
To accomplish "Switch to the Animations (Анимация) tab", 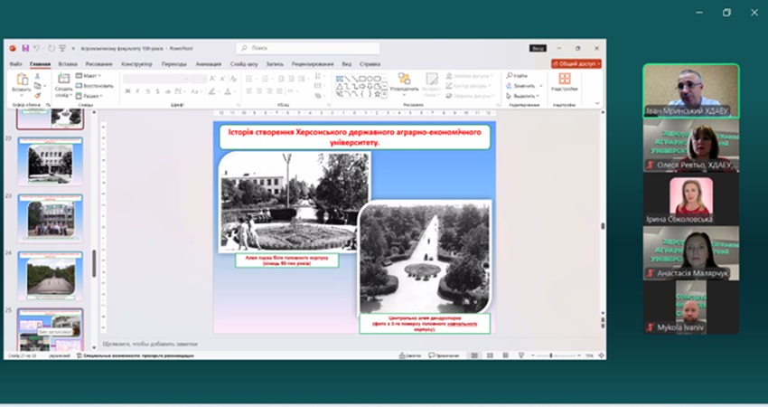I will (x=208, y=64).
